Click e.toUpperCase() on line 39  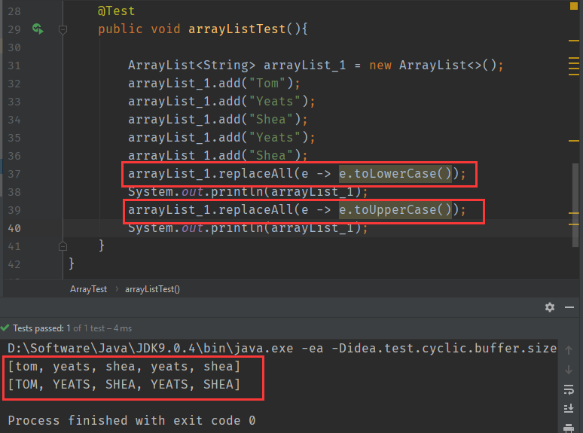pos(395,210)
